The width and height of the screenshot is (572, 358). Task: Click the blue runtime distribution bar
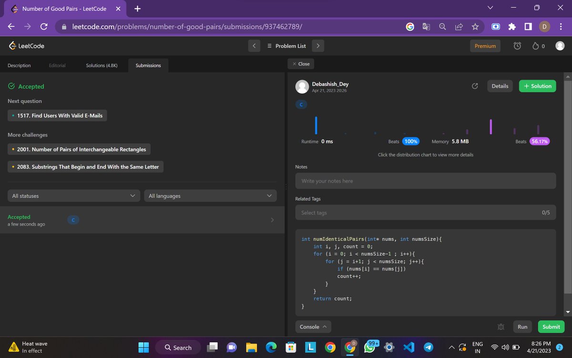[316, 125]
